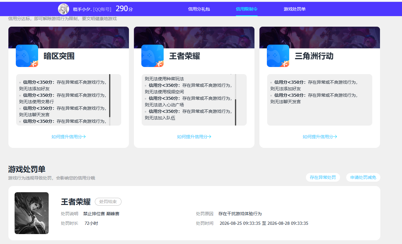Click the 处罚时长 field label
402x244 pixels.
click(70, 223)
